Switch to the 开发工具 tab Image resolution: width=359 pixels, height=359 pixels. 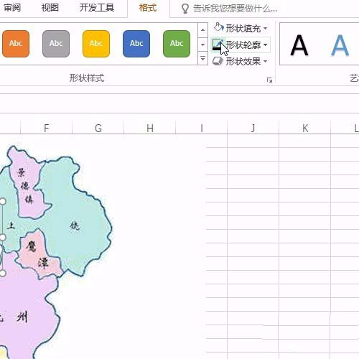tap(97, 8)
